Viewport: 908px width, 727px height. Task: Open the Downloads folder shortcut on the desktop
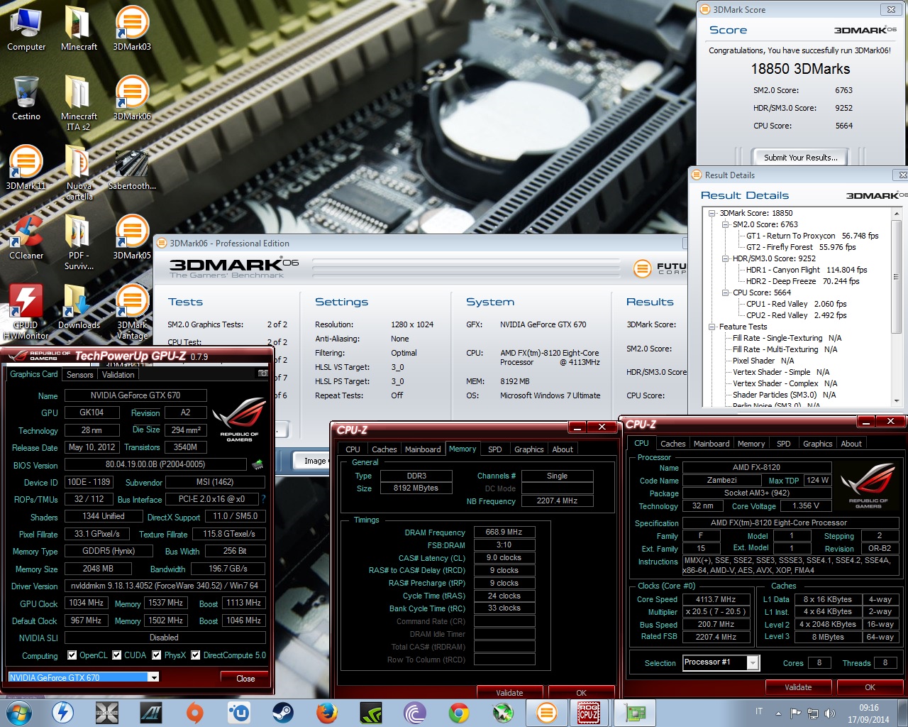[79, 307]
